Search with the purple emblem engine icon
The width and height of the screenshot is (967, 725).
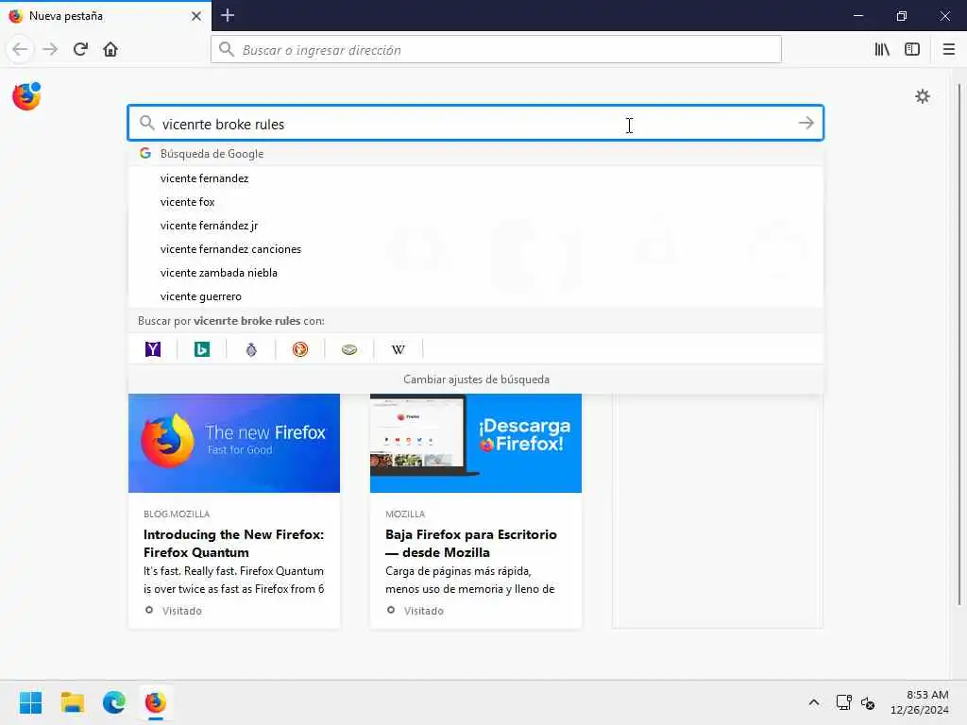point(251,349)
